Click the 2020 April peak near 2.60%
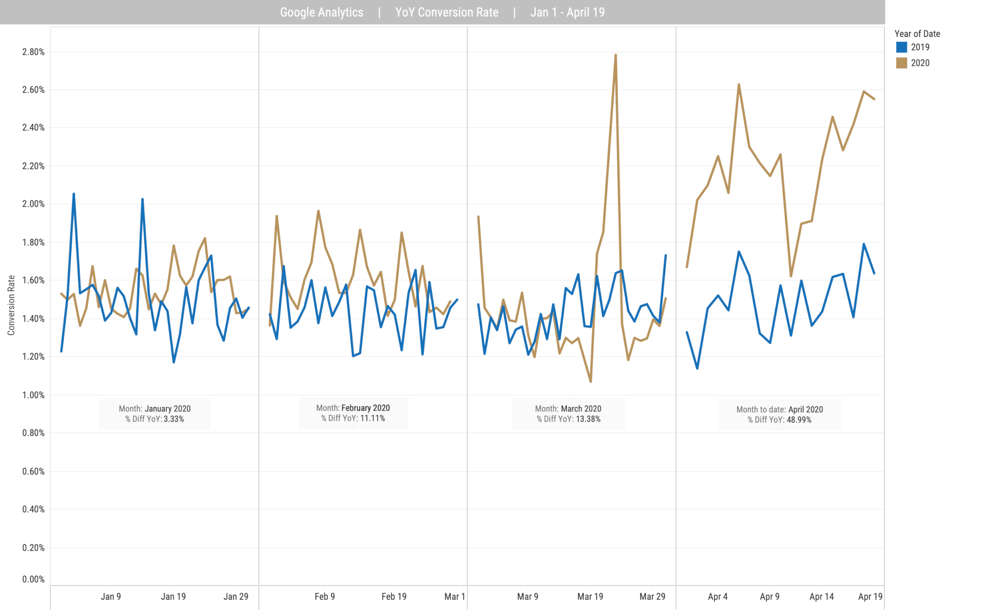Image resolution: width=1004 pixels, height=610 pixels. click(x=739, y=85)
